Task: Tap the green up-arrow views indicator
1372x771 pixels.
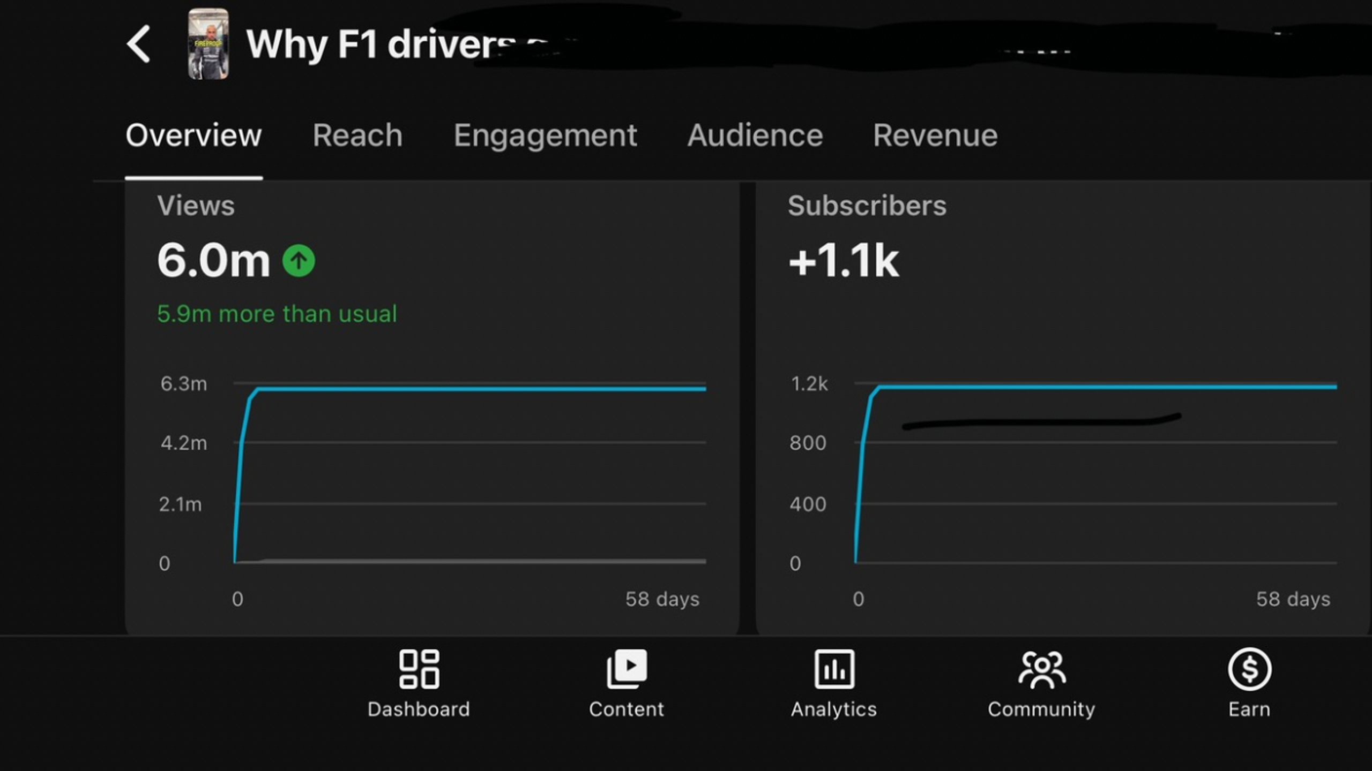Action: 299,261
